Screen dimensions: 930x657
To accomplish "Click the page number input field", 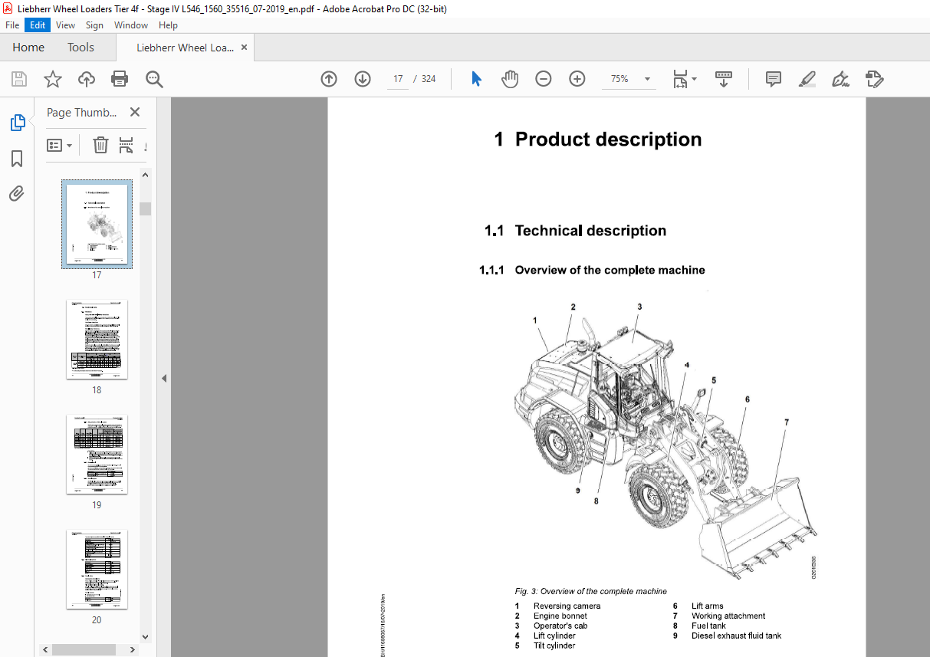I will click(x=397, y=79).
